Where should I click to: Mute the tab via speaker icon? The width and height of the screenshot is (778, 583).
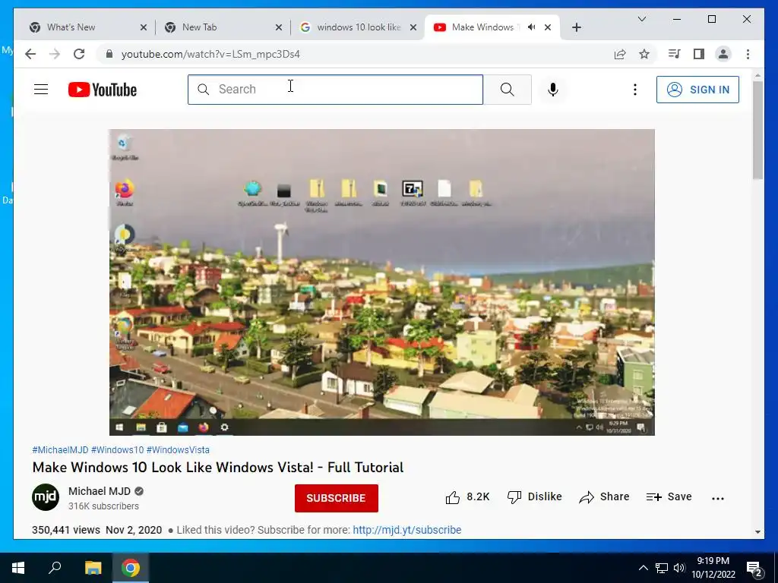point(531,27)
